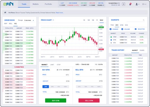Select the EFIN markets tab
This screenshot has height=107, width=150.
(122, 25)
